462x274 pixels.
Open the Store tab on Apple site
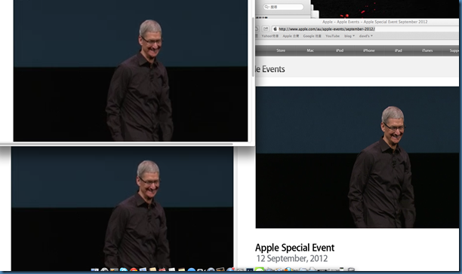click(281, 50)
